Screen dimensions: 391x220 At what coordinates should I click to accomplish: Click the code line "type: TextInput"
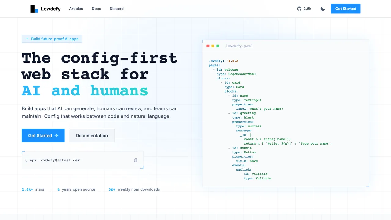pos(247,100)
